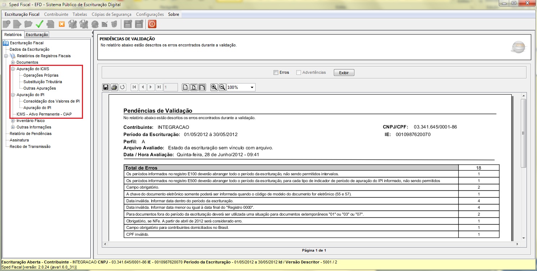Open the Contribuinte menu
Screen dimensions: 537x271
click(56, 14)
